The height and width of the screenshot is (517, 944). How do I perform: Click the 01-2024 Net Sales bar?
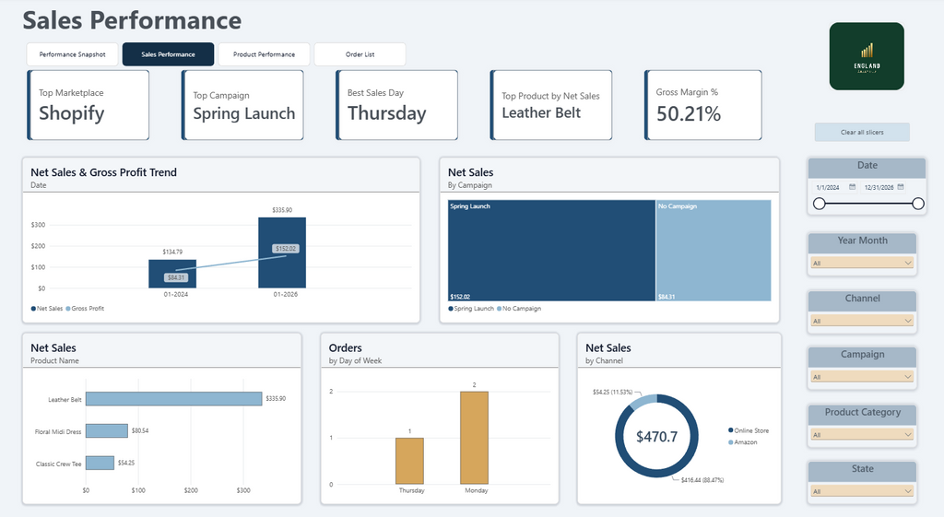click(172, 274)
